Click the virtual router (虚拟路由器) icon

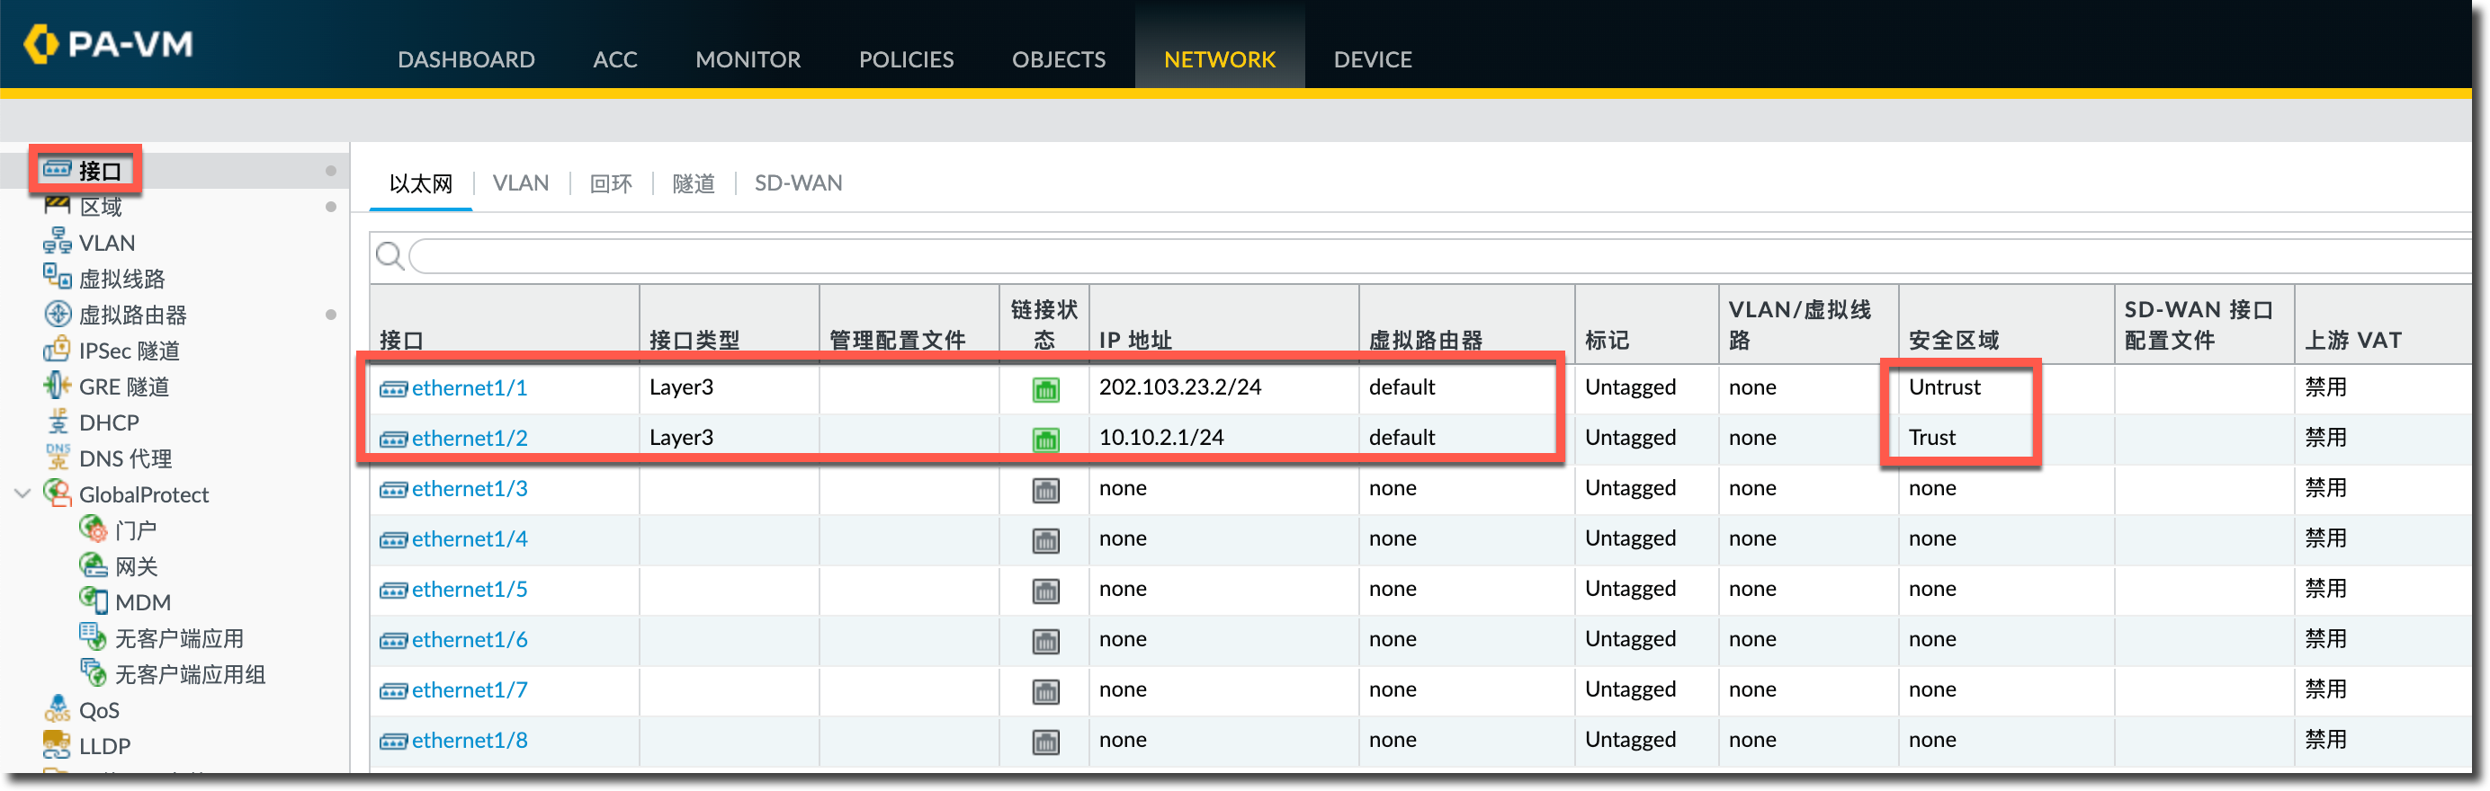57,314
